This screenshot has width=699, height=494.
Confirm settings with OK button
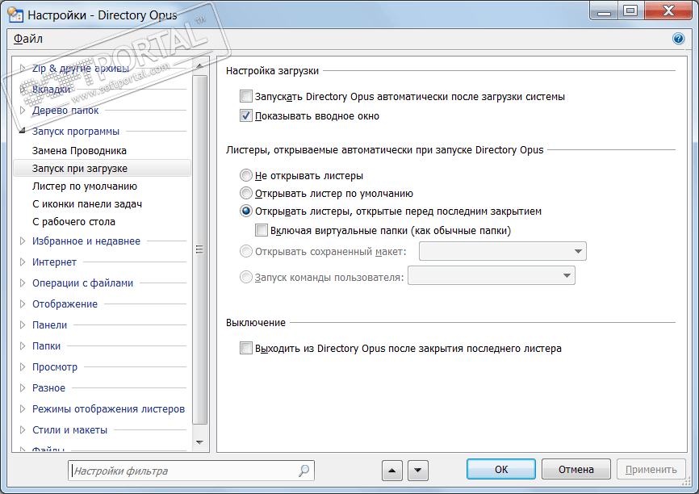[x=501, y=470]
